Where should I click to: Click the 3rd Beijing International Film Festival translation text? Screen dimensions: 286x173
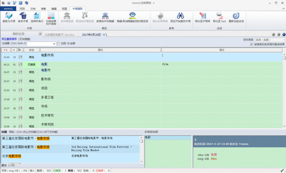tap(102, 148)
